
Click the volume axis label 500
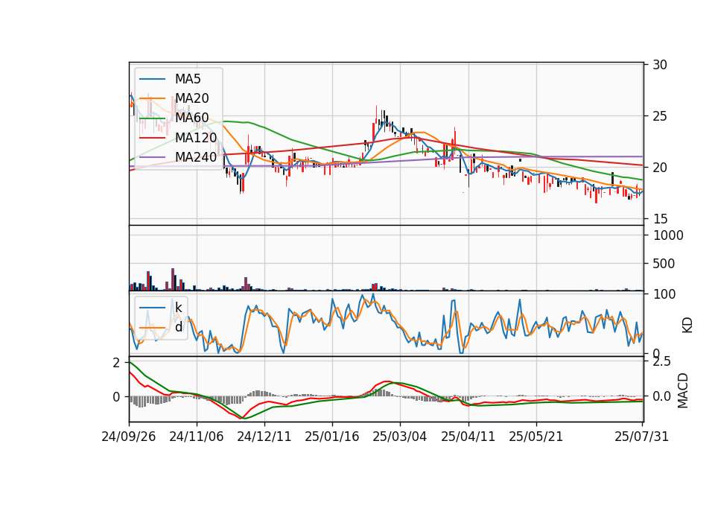(664, 264)
